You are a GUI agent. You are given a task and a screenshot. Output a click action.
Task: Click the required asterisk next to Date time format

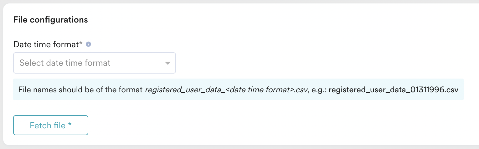81,43
